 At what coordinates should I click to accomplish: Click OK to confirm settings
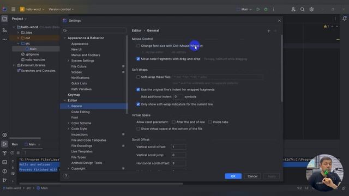click(x=233, y=176)
